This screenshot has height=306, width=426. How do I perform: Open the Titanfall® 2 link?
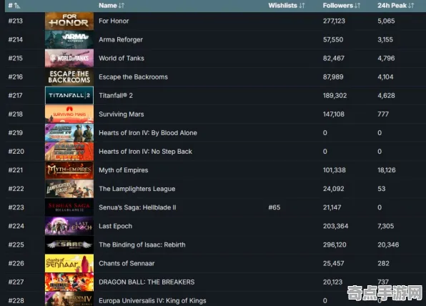click(116, 95)
